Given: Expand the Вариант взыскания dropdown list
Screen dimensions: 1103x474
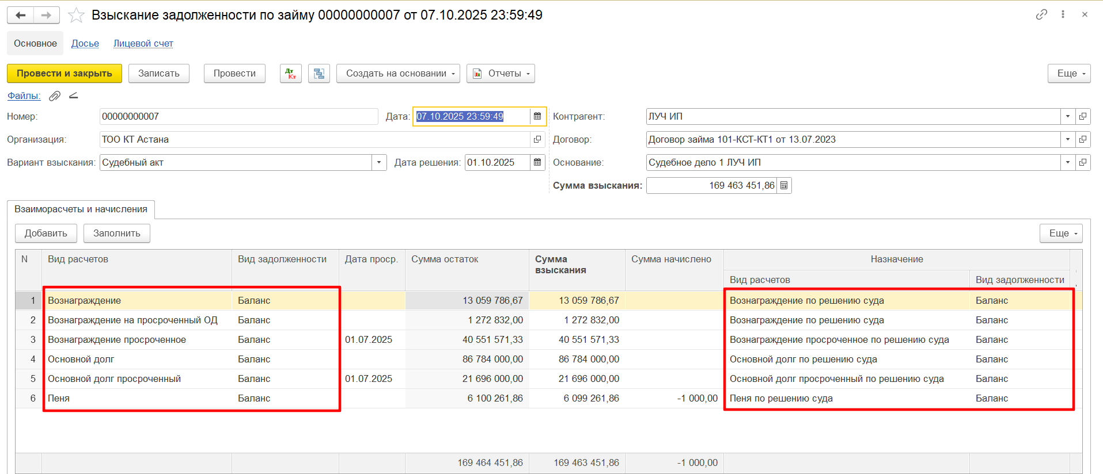Looking at the screenshot, I should click(x=379, y=162).
